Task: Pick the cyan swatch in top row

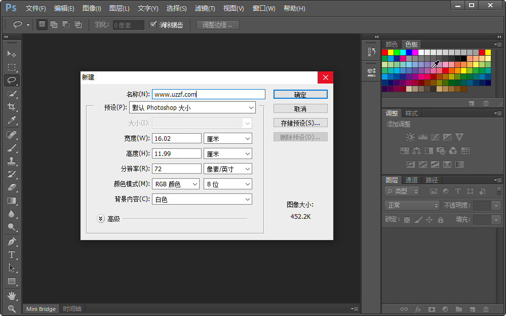Action: [403, 52]
